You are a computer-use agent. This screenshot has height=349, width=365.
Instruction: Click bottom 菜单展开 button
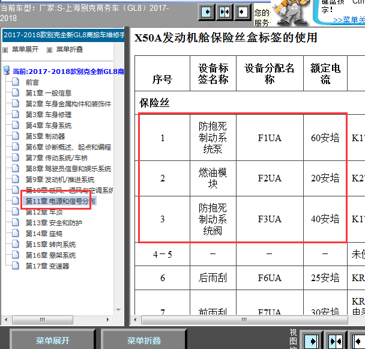coord(53,341)
